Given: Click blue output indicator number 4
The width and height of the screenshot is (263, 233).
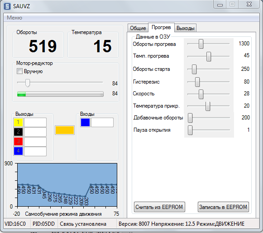Looking at the screenshot, I should (18, 151).
